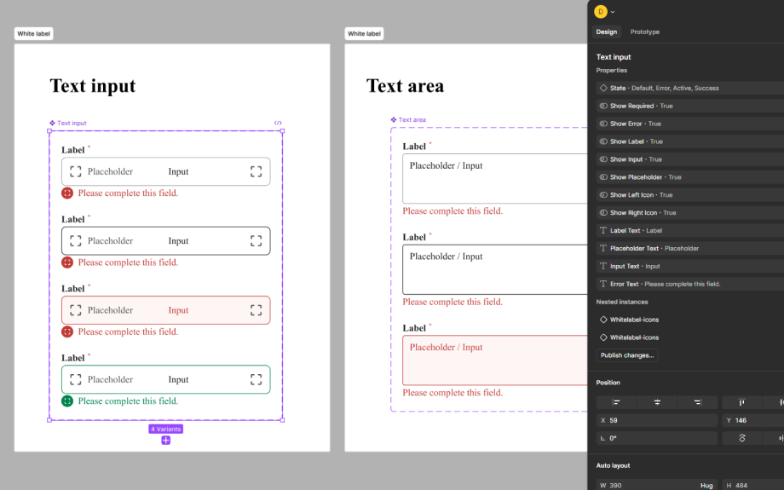Image resolution: width=784 pixels, height=490 pixels.
Task: Click the Show Right Icon property toggle
Action: 603,213
